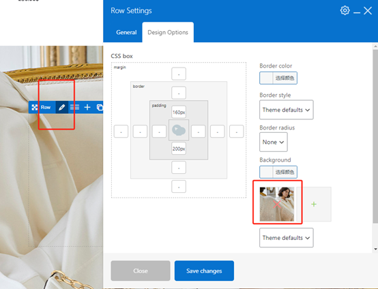Click the scrollbar down arrow
The image size is (378, 289).
[375, 249]
